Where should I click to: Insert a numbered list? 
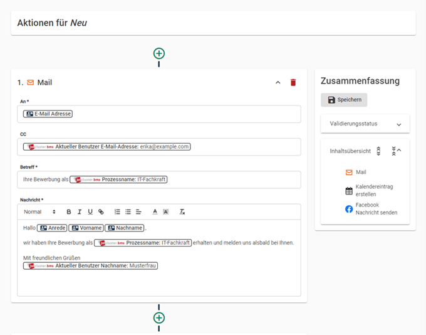117,211
